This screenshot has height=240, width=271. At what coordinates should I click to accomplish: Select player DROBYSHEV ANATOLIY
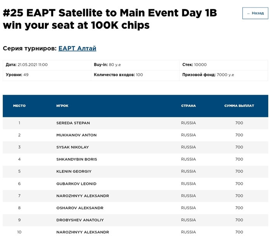(80, 220)
